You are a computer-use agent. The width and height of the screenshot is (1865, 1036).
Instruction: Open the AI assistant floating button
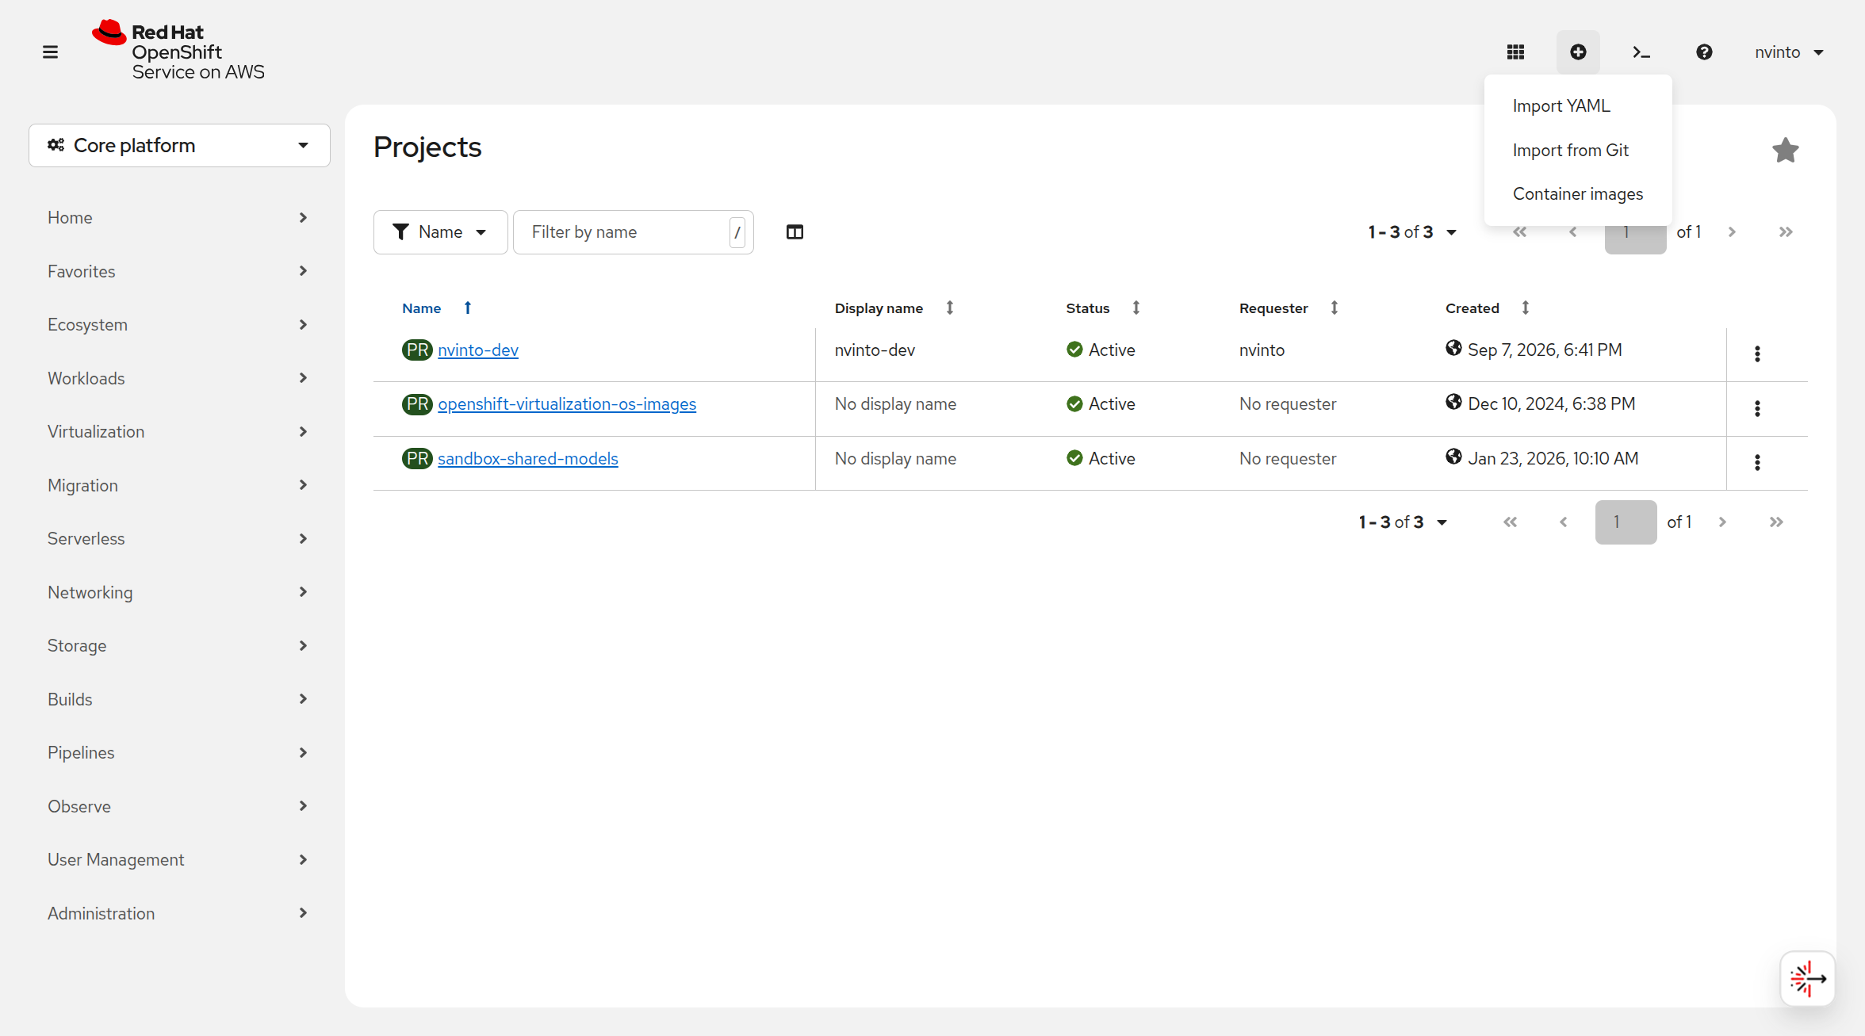tap(1807, 978)
